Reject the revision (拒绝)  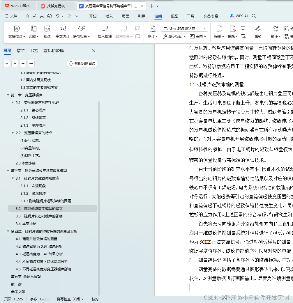(232, 32)
